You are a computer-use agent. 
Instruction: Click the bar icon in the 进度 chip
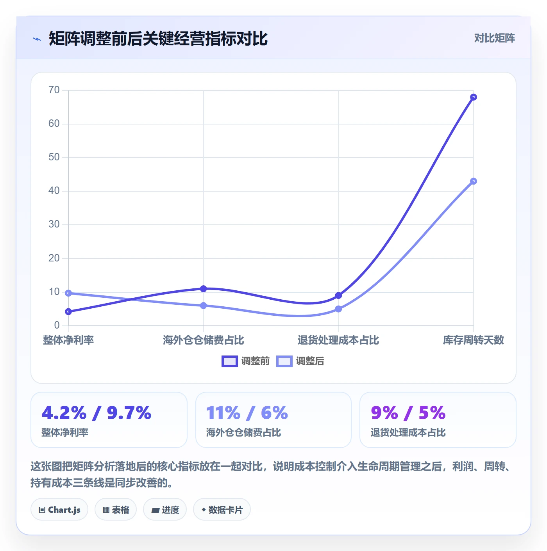(x=156, y=510)
